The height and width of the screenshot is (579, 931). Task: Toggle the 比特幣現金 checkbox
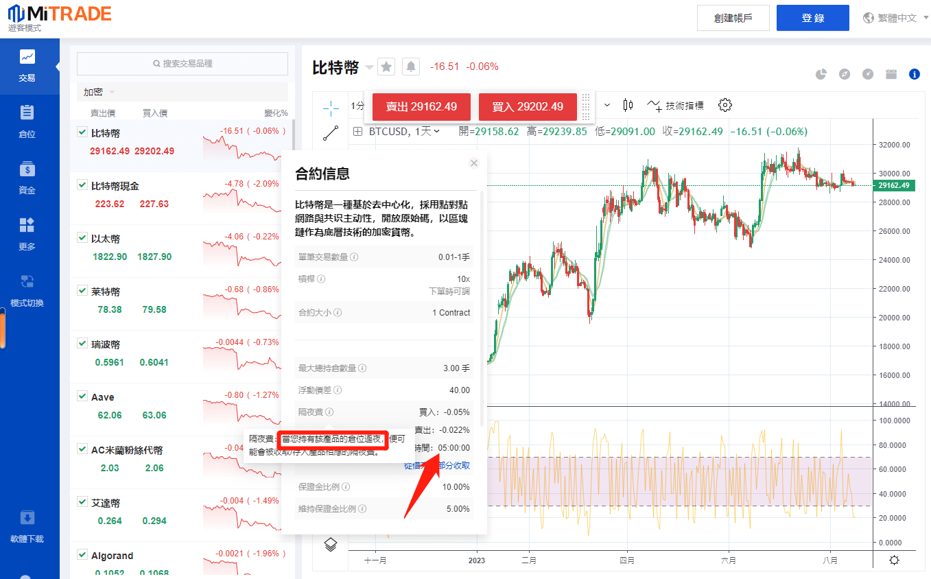click(82, 185)
